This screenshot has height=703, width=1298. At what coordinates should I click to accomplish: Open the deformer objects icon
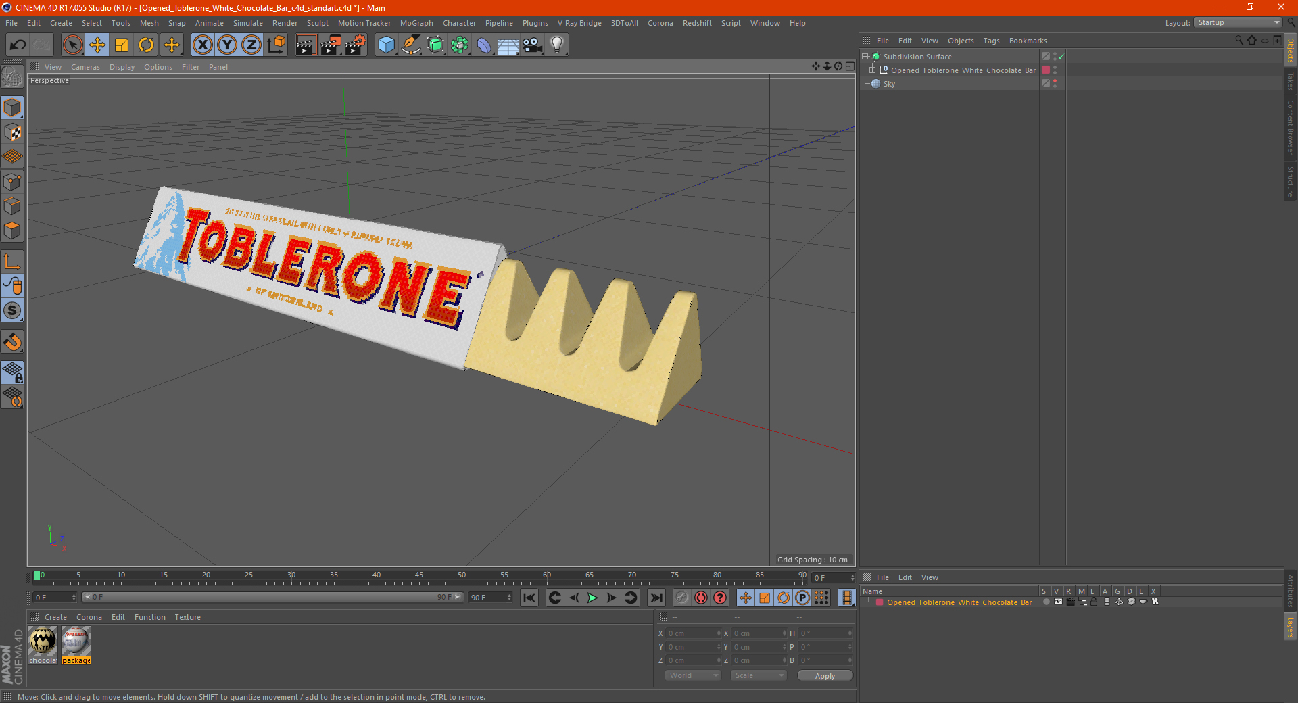pyautogui.click(x=484, y=45)
